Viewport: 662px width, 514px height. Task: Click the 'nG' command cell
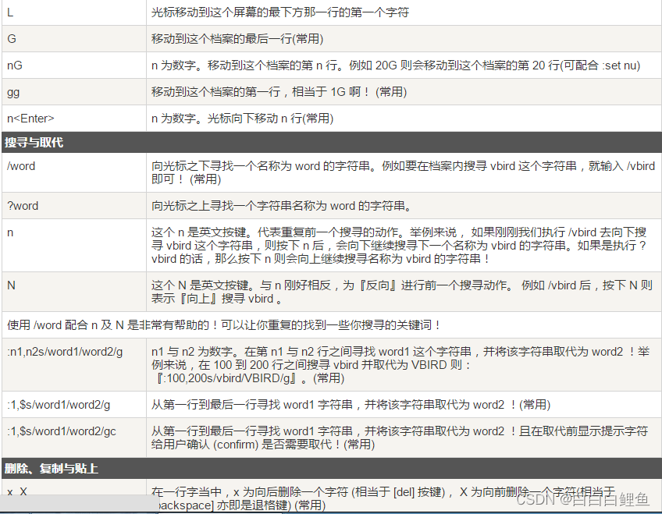click(74, 66)
